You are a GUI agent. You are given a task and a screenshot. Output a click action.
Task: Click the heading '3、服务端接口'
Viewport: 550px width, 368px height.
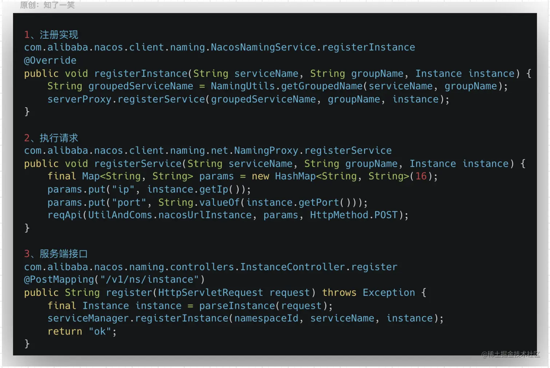click(56, 254)
